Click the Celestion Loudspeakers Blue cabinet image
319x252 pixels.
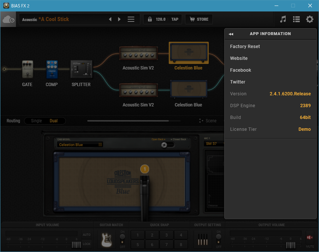coord(122,182)
